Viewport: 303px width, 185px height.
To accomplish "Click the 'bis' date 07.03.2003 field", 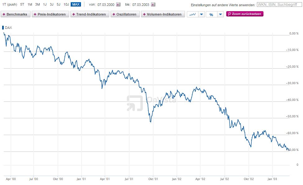I will (x=141, y=5).
